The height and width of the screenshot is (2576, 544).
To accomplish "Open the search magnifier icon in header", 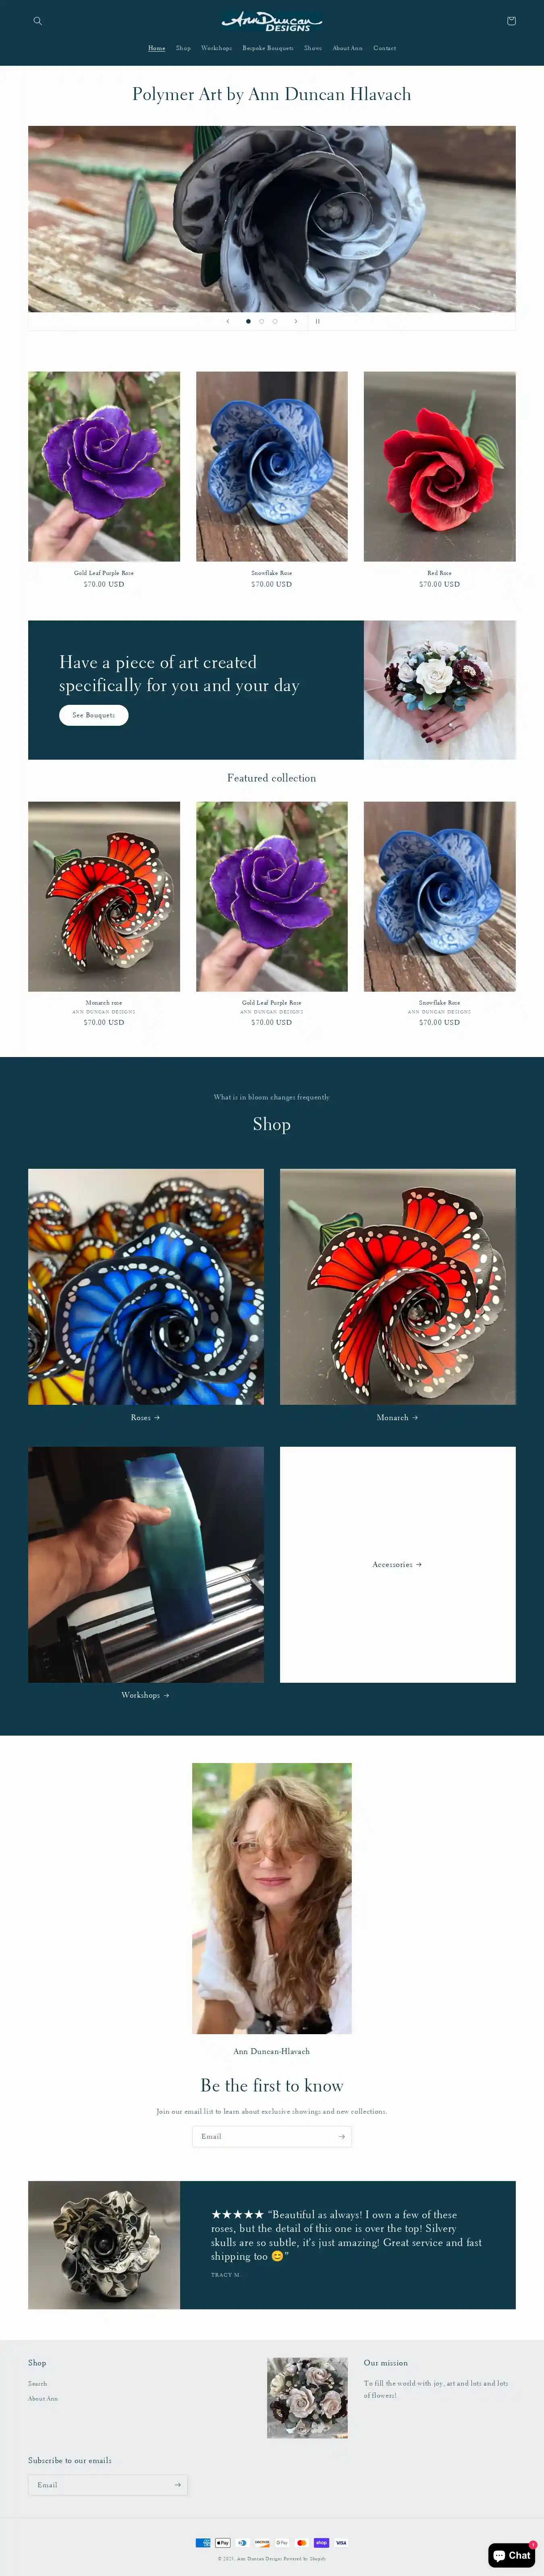I will pyautogui.click(x=38, y=21).
